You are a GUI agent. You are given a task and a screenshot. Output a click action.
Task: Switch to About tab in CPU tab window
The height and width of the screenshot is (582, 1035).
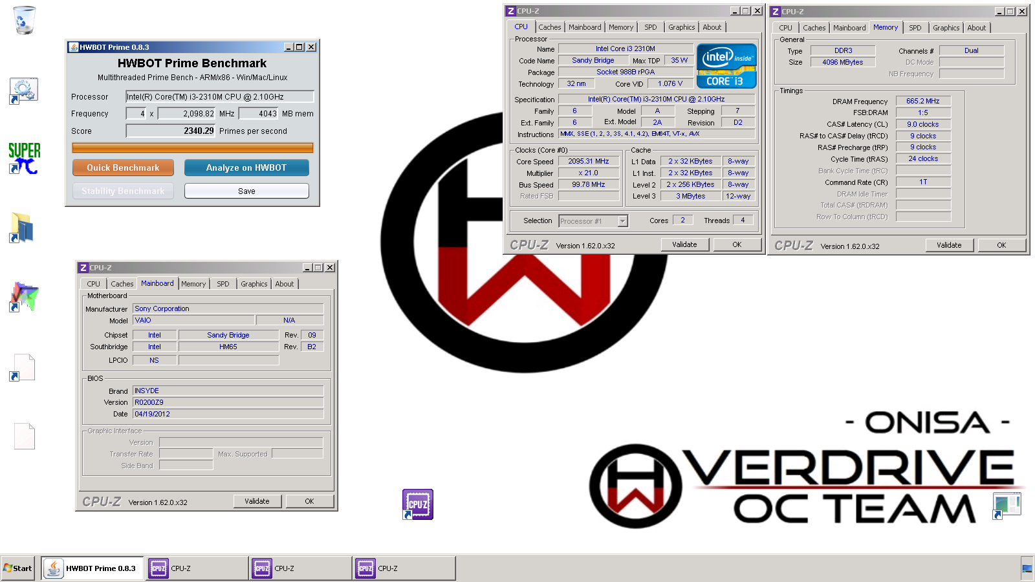coord(712,27)
